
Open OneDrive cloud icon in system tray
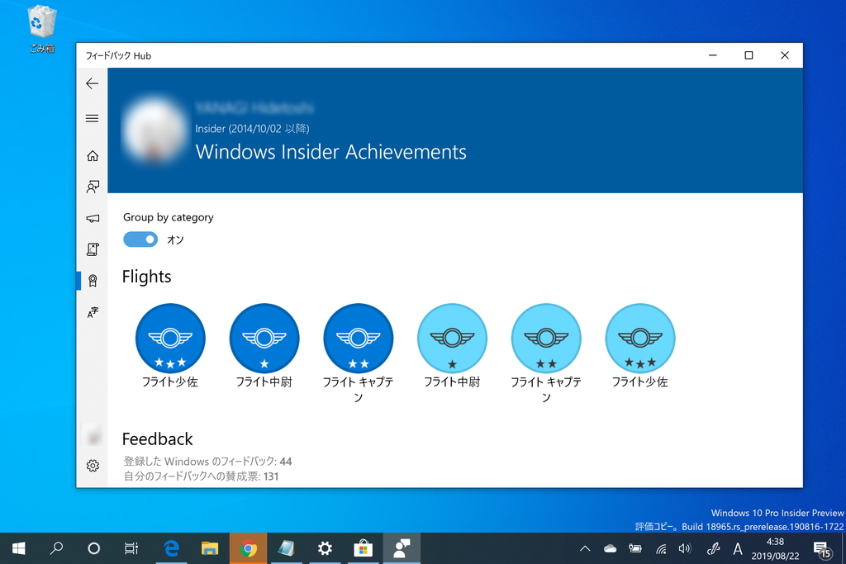coord(610,548)
